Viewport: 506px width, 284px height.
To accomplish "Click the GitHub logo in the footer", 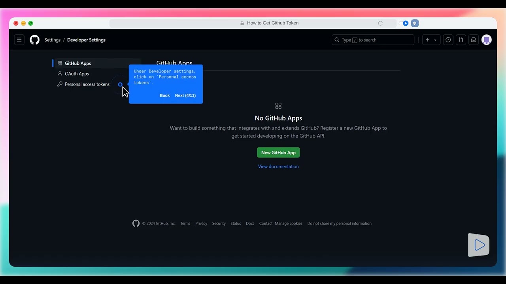I will click(136, 223).
